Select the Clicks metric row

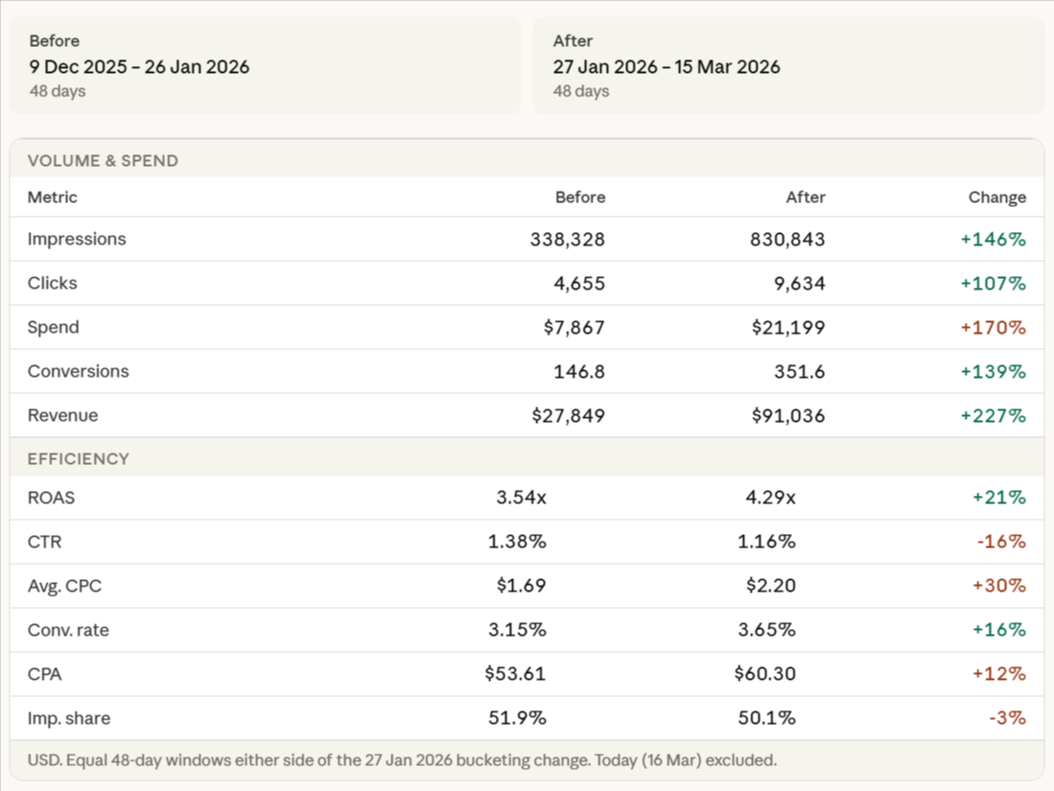tap(52, 283)
